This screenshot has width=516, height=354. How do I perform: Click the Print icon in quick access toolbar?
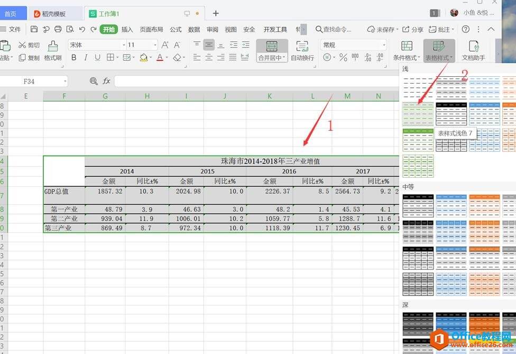pyautogui.click(x=58, y=29)
